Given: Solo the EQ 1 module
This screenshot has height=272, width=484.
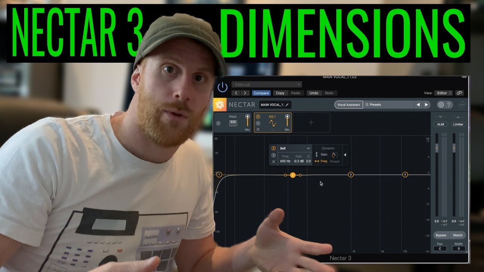Looking at the screenshot, I should (258, 123).
